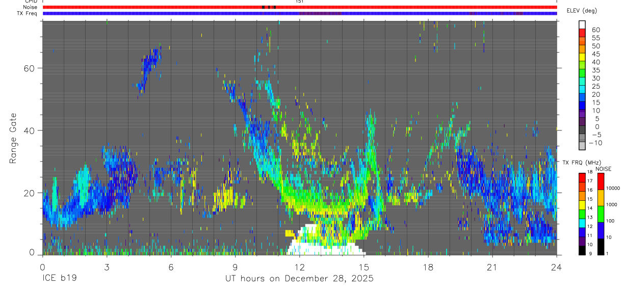This screenshot has height=289, width=626.
Task: Click the '12' hour tick on UT axis
Action: pyautogui.click(x=299, y=267)
